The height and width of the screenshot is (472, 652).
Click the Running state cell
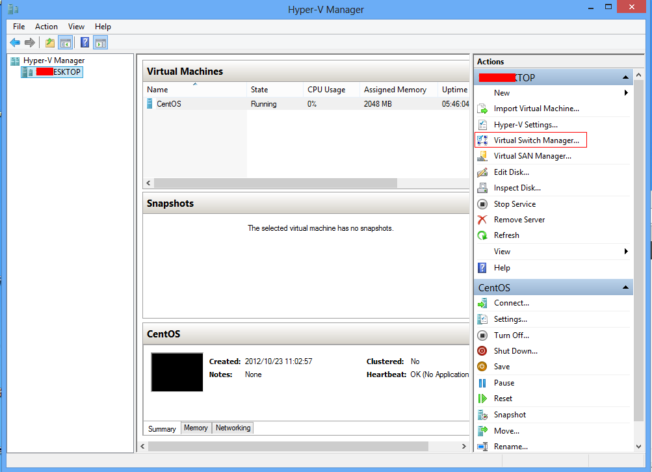[x=264, y=104]
